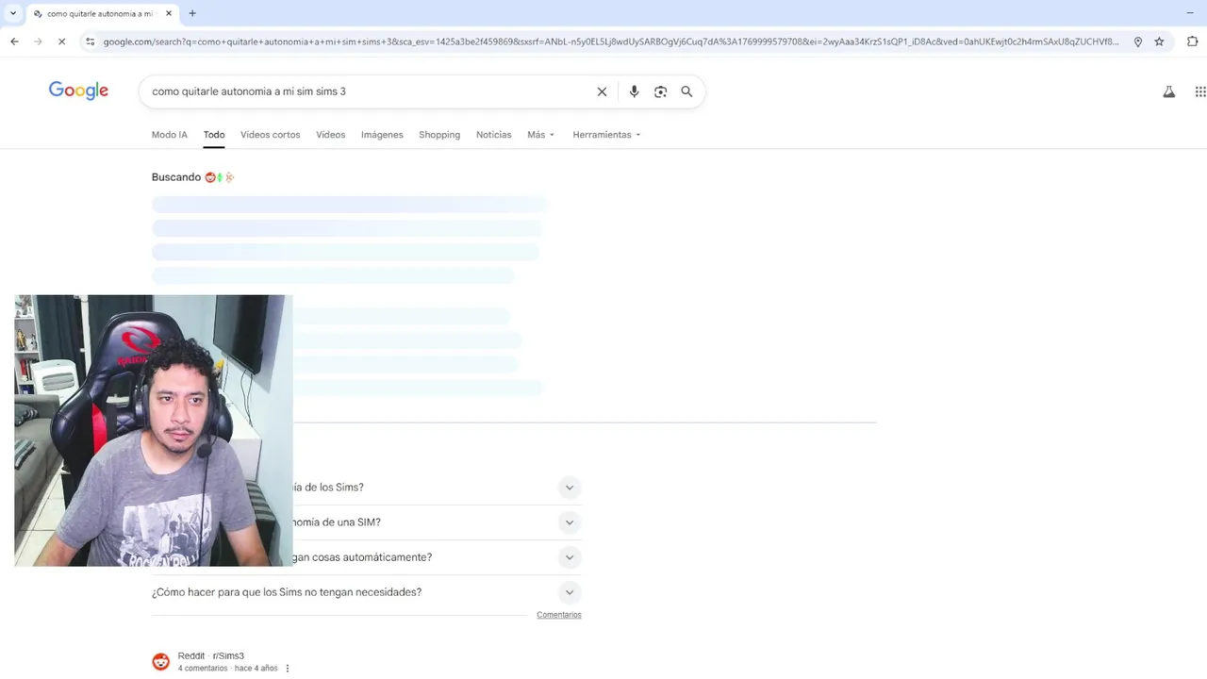Viewport: 1207px width, 679px height.
Task: Open the Shopping tab
Action: 439,135
